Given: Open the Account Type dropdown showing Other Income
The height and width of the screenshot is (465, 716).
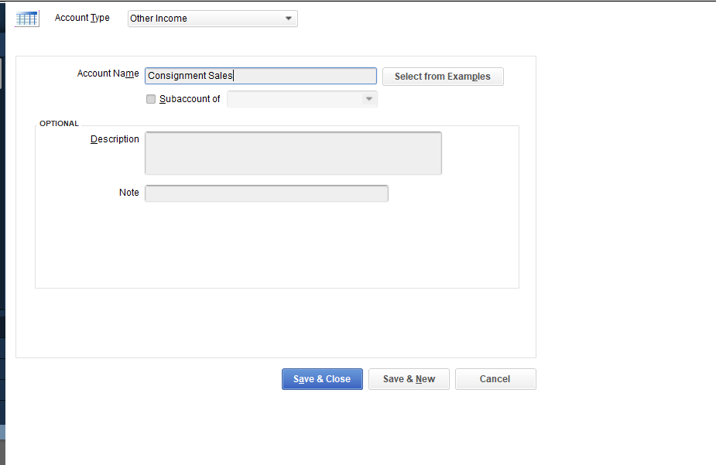Looking at the screenshot, I should pyautogui.click(x=212, y=19).
